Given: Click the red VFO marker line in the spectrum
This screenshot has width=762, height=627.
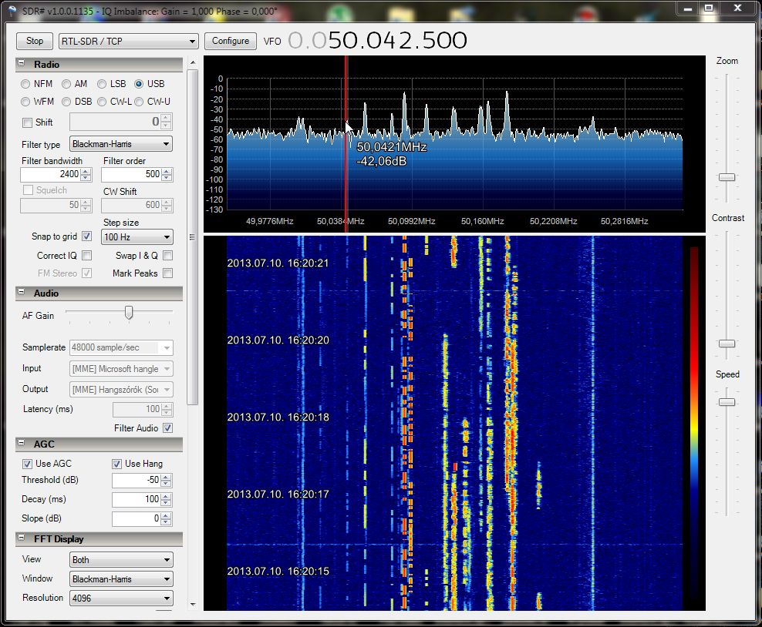Looking at the screenshot, I should [346, 143].
